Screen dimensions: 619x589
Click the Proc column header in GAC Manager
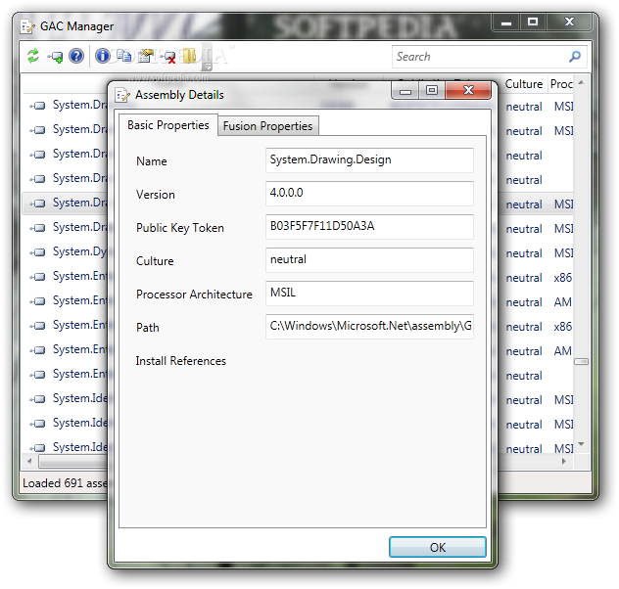click(x=561, y=84)
